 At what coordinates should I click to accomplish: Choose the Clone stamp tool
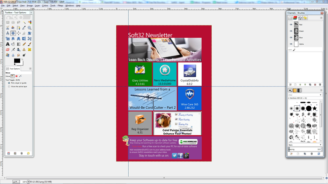24,49
